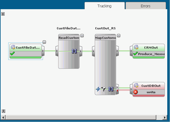Click the input arrow of the CustDBOut node
The height and width of the screenshot is (122, 170).
point(131,89)
